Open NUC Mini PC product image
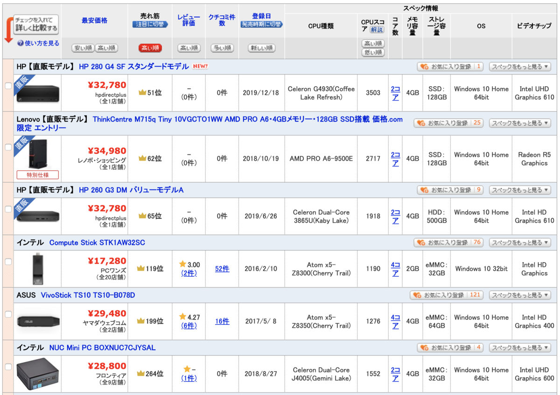Screen dimensions: 560x395 pyautogui.click(x=38, y=374)
